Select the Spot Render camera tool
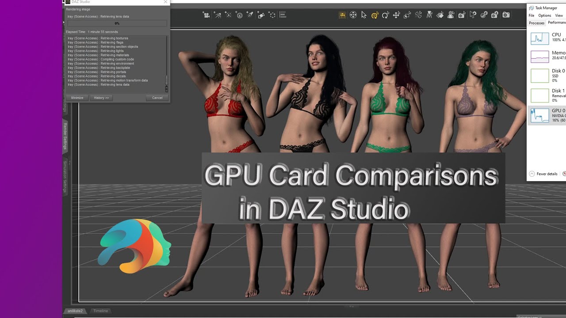Image resolution: width=566 pixels, height=318 pixels. click(x=462, y=15)
